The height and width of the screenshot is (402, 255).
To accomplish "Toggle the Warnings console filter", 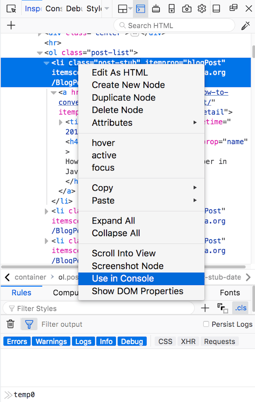I will (51, 341).
